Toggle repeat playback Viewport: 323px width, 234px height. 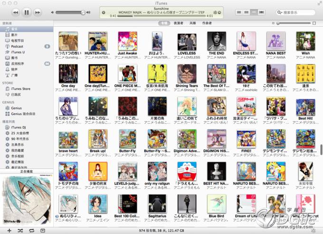[x=31, y=231]
